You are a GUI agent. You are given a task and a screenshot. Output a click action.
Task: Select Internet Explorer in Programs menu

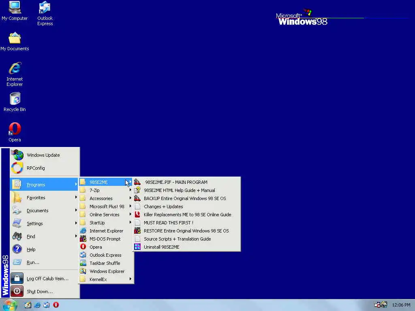[106, 230]
